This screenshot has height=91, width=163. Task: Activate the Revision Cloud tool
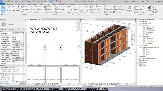click(x=61, y=7)
